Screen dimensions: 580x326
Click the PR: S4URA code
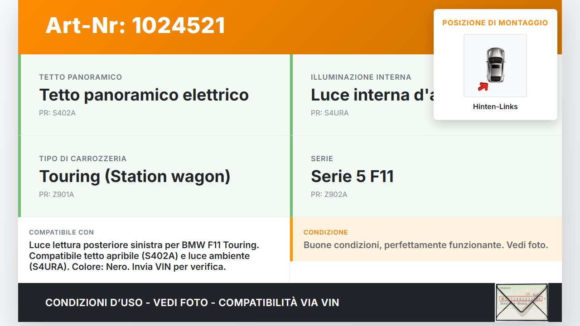click(329, 113)
